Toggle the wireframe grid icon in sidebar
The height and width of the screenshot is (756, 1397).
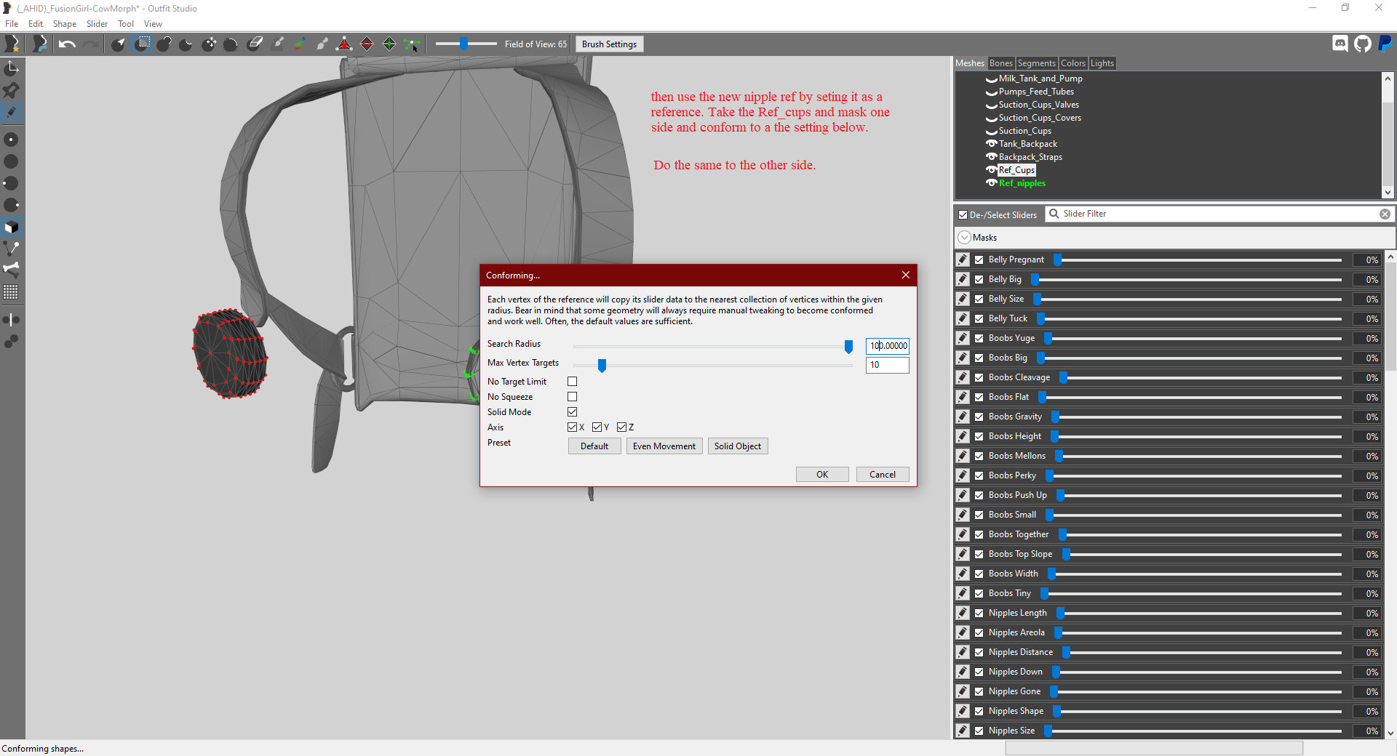tap(11, 292)
